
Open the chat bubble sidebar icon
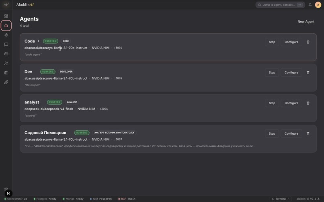6,44
